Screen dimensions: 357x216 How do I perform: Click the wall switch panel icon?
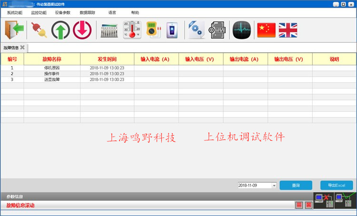click(172, 30)
